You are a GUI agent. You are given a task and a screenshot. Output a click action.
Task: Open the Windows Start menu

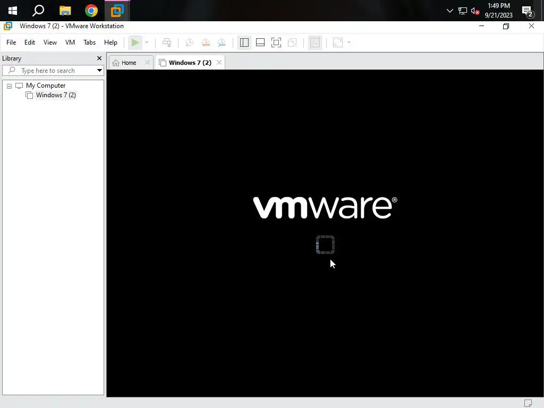tap(13, 11)
